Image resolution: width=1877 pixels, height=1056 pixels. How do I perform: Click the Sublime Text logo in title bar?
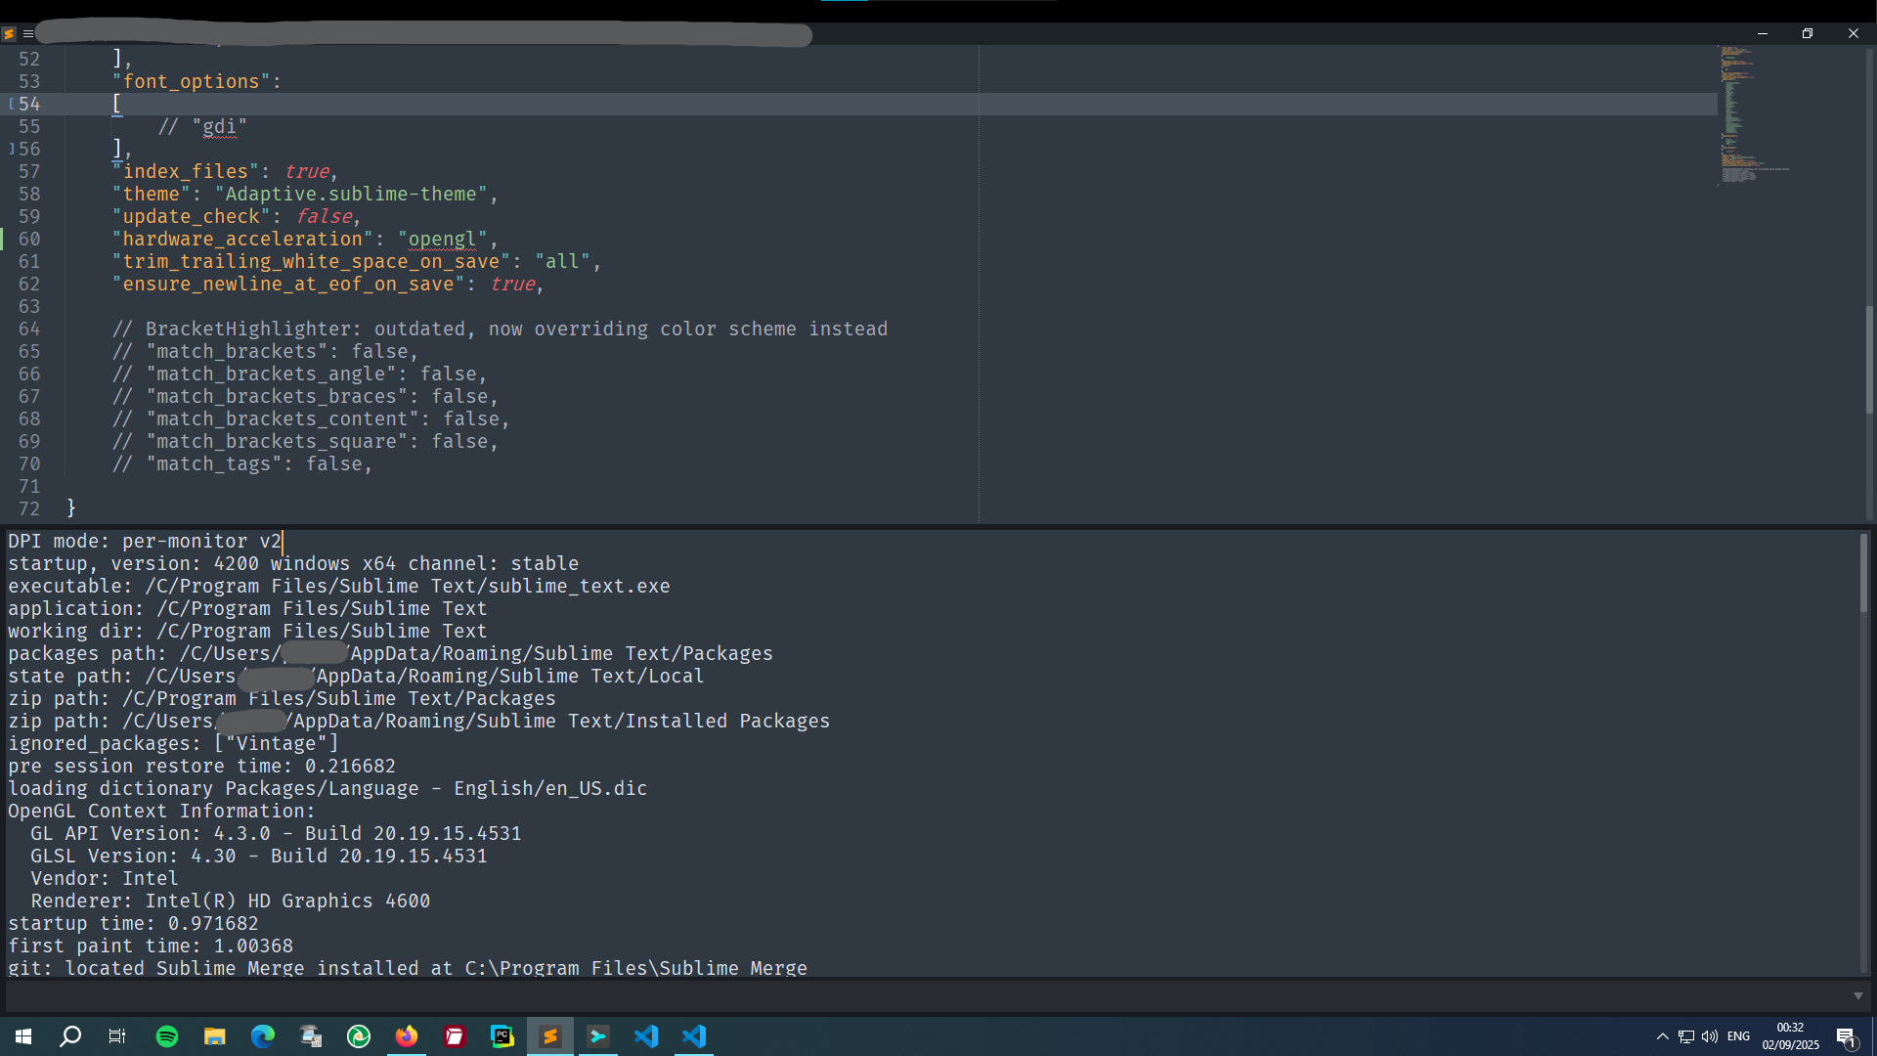(x=9, y=33)
